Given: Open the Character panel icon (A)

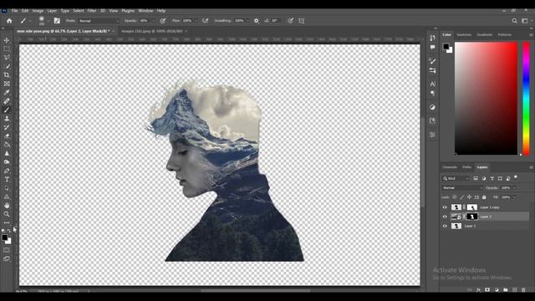Looking at the screenshot, I should click(432, 84).
